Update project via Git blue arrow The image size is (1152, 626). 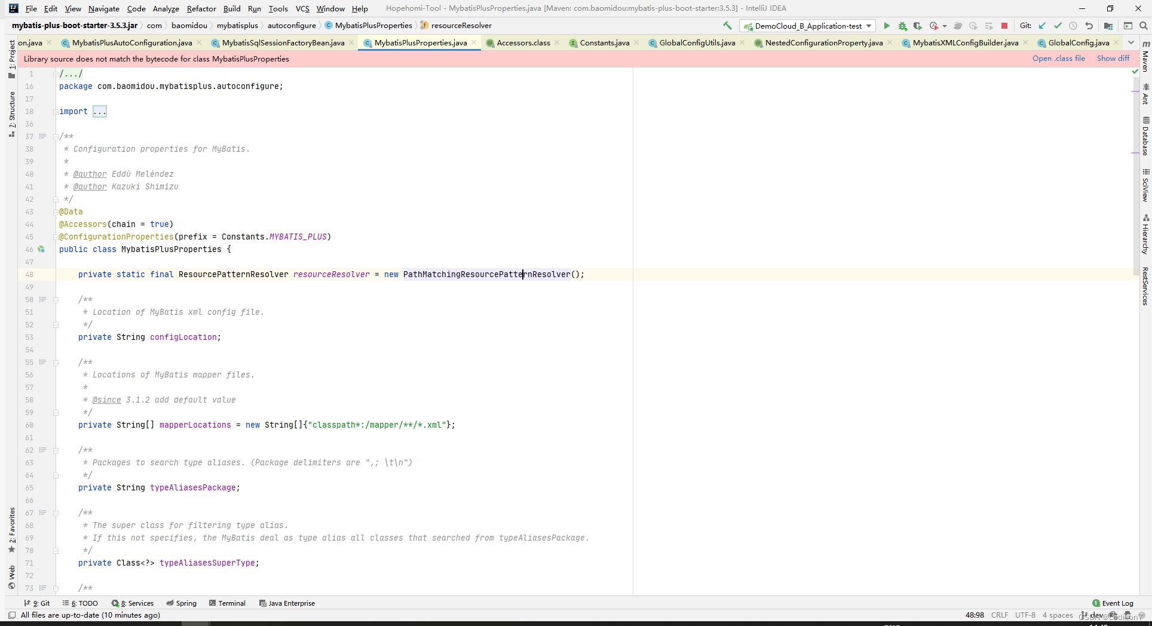[x=1042, y=26]
